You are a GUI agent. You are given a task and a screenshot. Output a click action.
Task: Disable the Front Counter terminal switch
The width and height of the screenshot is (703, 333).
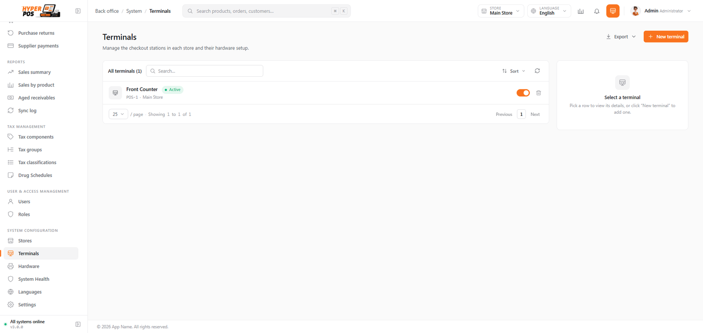[523, 93]
